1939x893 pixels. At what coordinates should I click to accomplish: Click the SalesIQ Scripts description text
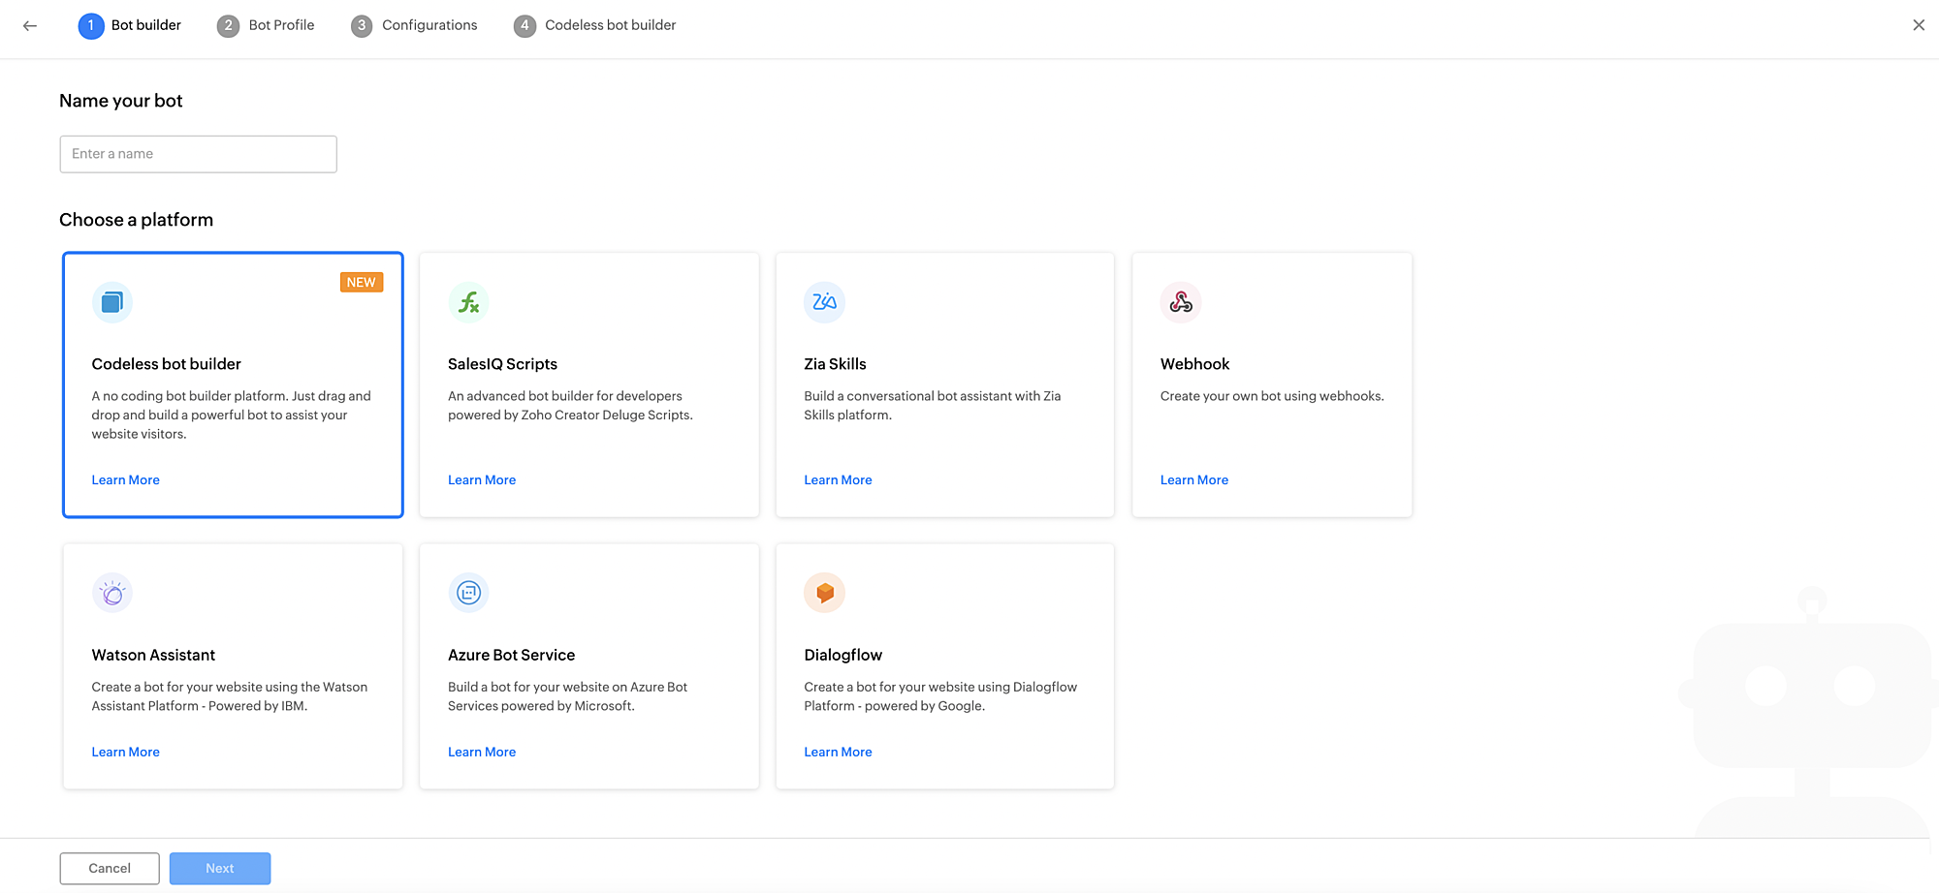point(570,406)
